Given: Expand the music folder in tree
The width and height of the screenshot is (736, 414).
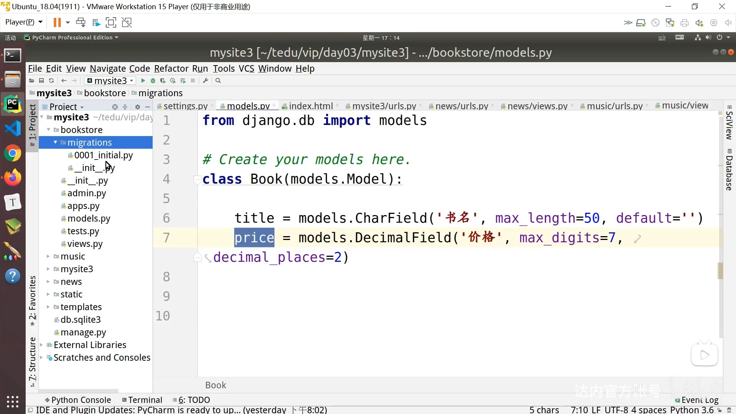Looking at the screenshot, I should (x=48, y=256).
